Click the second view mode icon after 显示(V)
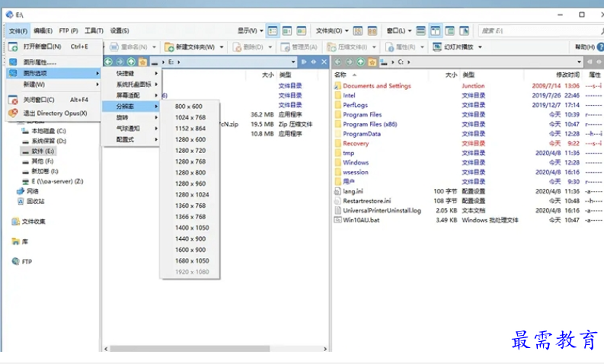 coord(287,30)
